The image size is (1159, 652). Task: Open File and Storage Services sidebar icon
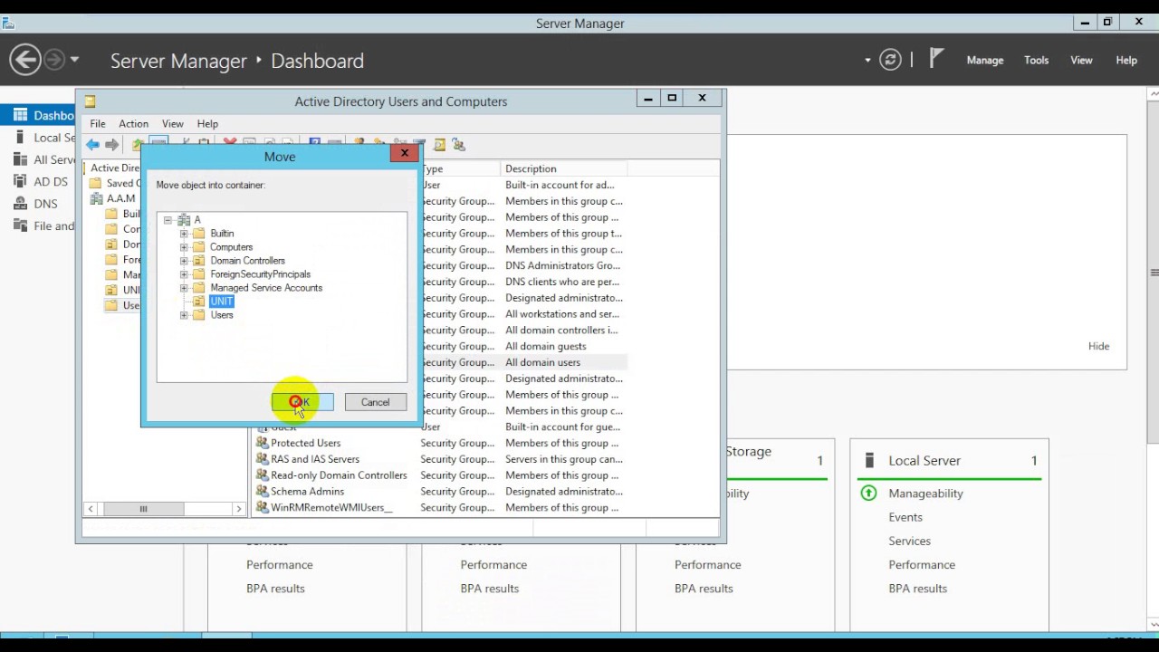point(20,225)
